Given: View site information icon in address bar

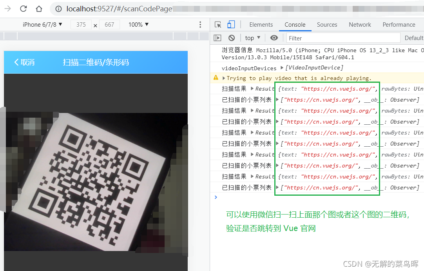Looking at the screenshot, I should coord(58,9).
